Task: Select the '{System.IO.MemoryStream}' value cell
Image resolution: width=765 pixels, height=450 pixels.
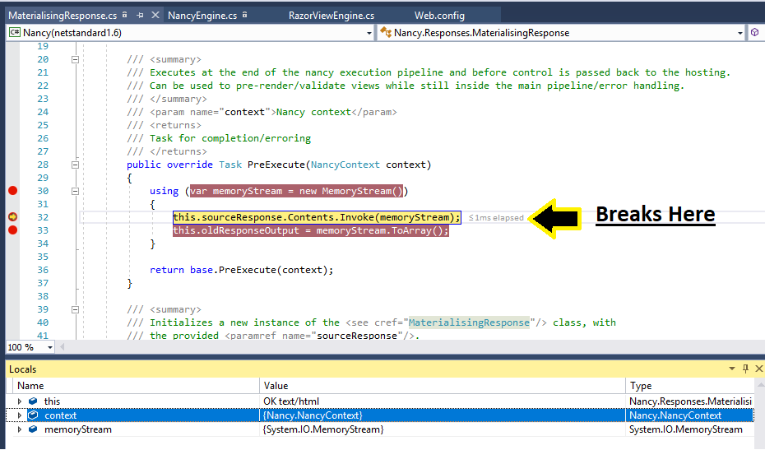Action: (443, 430)
